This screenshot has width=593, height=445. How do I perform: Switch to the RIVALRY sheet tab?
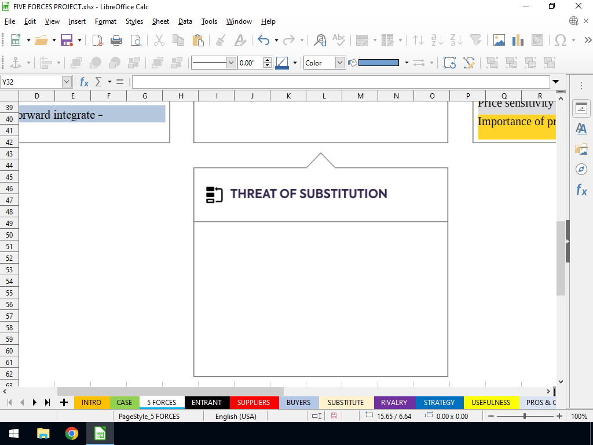[x=394, y=402]
